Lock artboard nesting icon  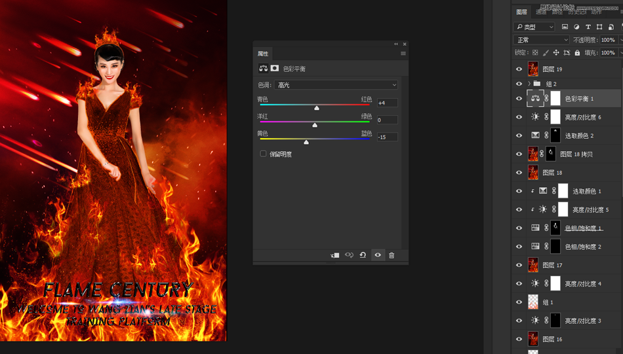tap(567, 53)
